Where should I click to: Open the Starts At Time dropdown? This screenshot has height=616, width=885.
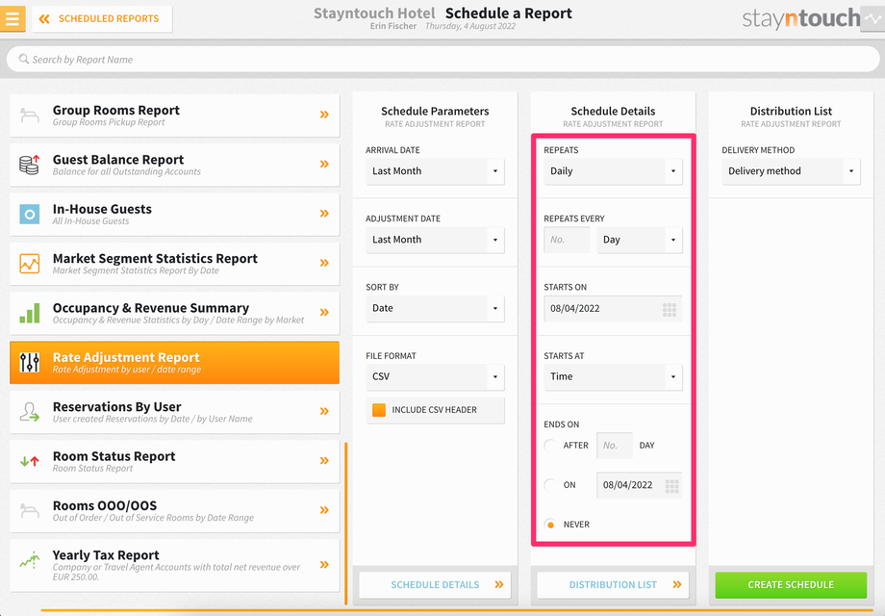pos(613,376)
